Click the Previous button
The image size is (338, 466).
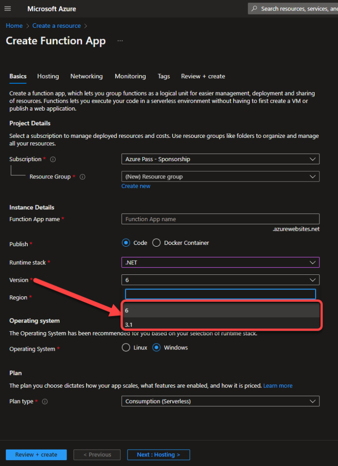tap(97, 455)
